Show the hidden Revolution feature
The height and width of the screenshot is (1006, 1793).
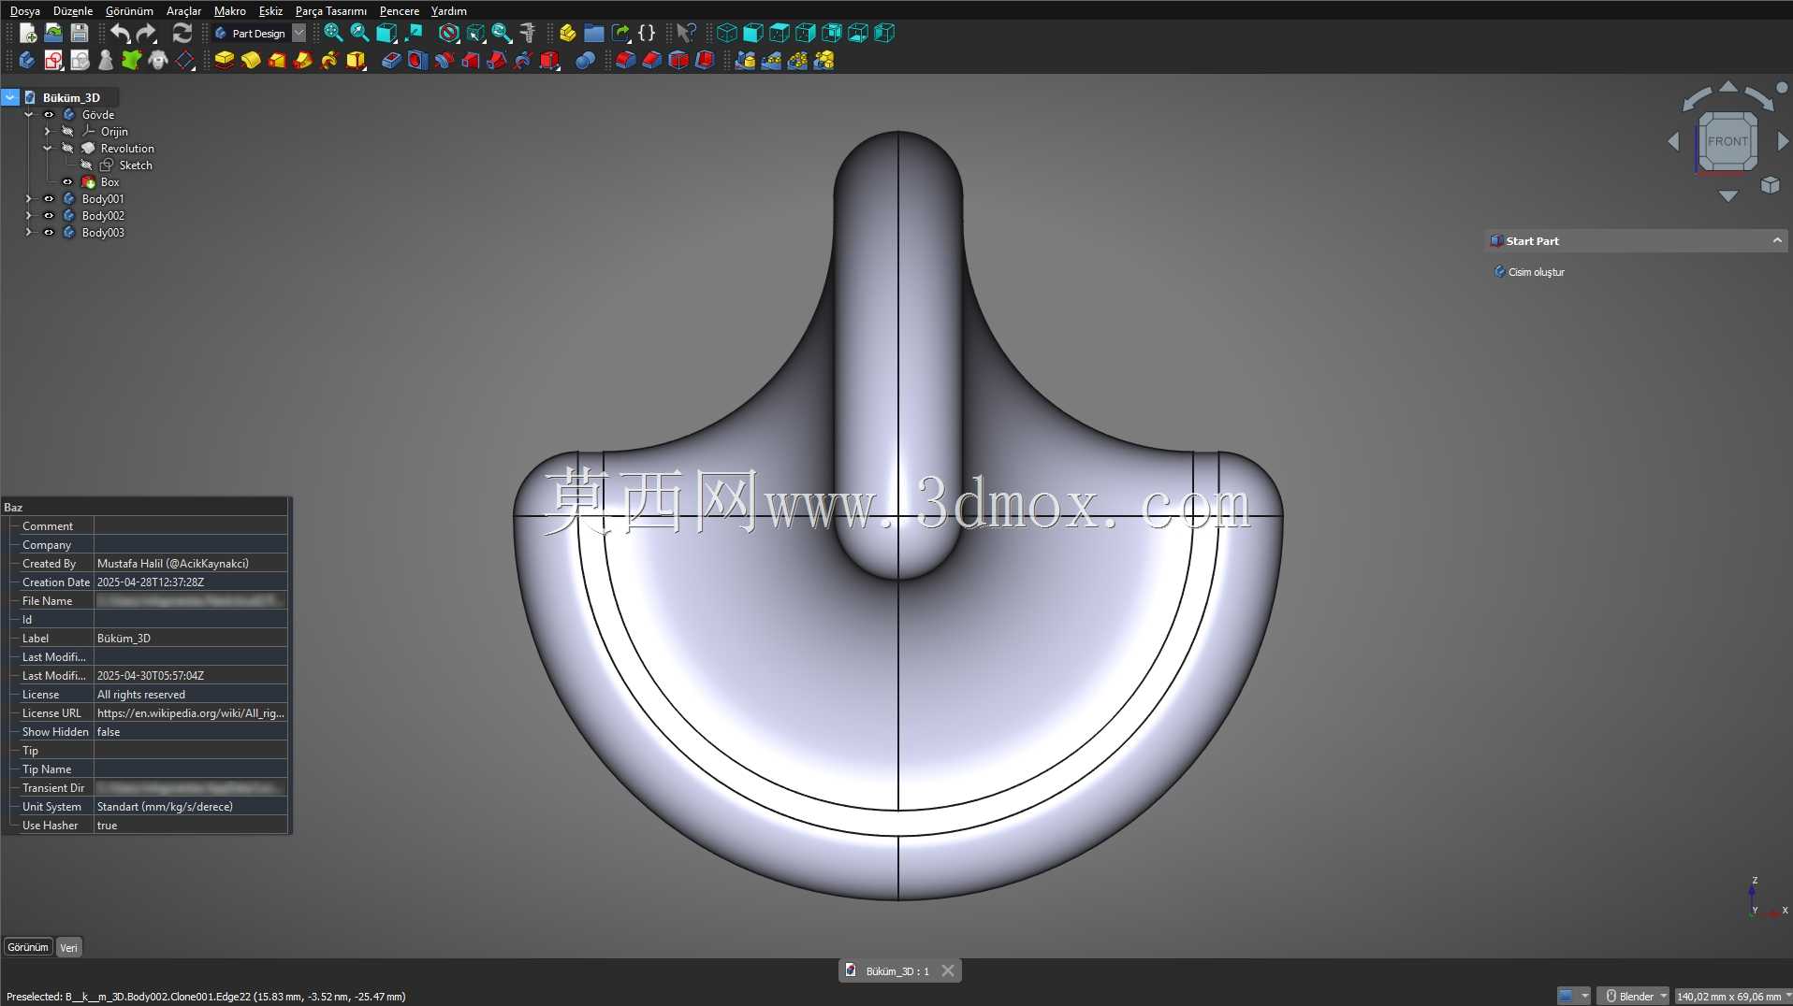coord(67,149)
